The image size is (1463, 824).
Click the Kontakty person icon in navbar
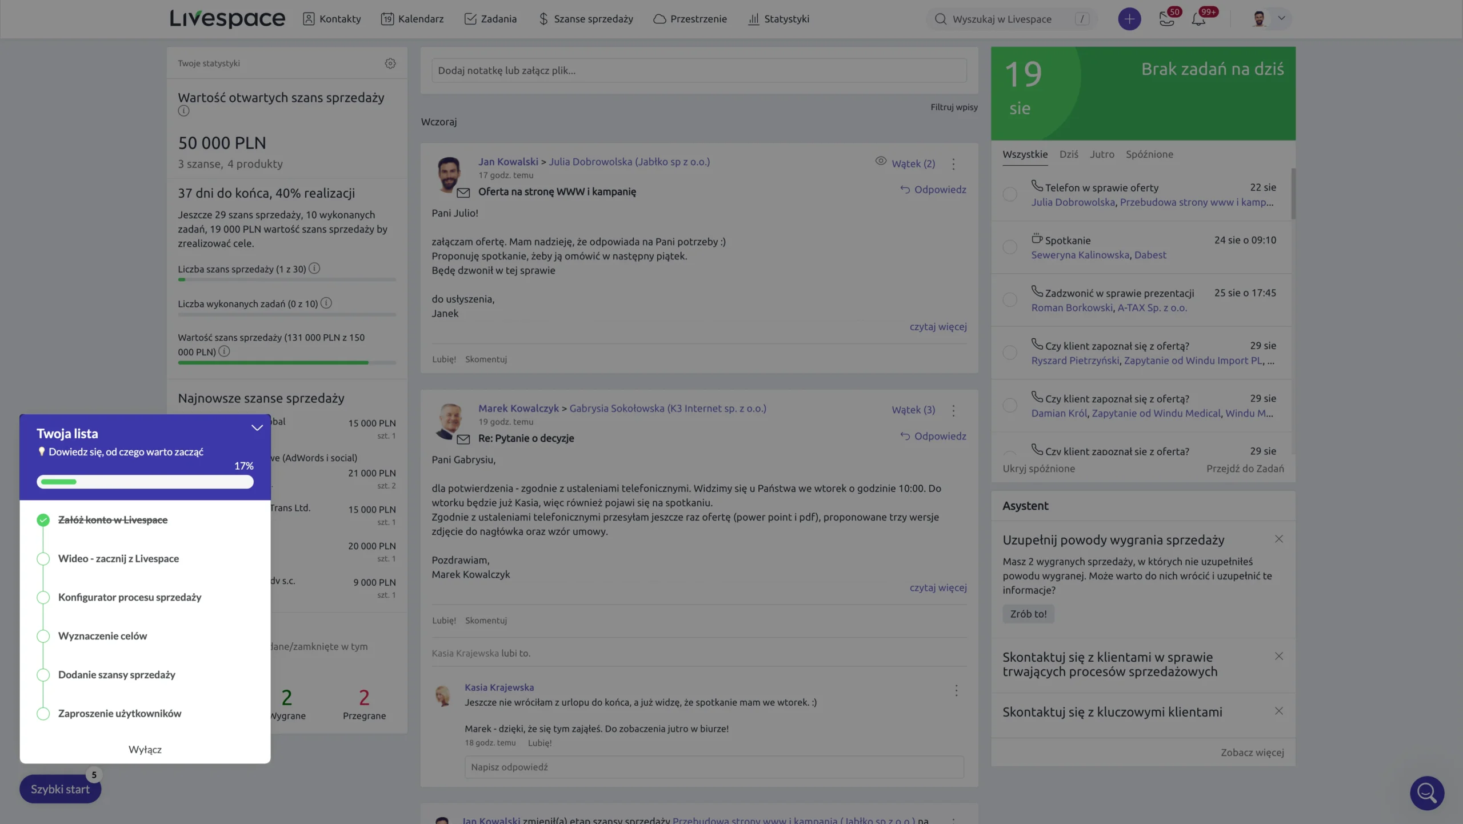click(x=309, y=19)
